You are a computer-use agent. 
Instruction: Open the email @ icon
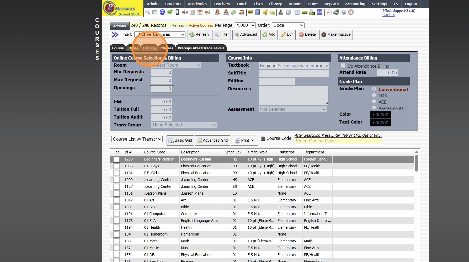pyautogui.click(x=162, y=12)
